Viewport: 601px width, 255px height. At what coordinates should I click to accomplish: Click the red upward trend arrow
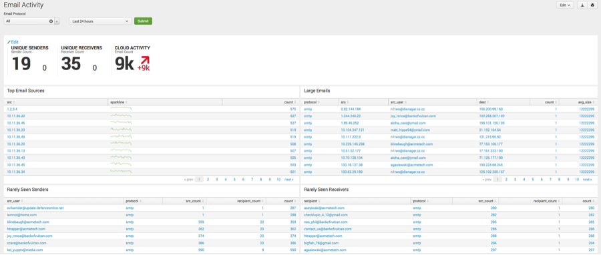coord(144,60)
